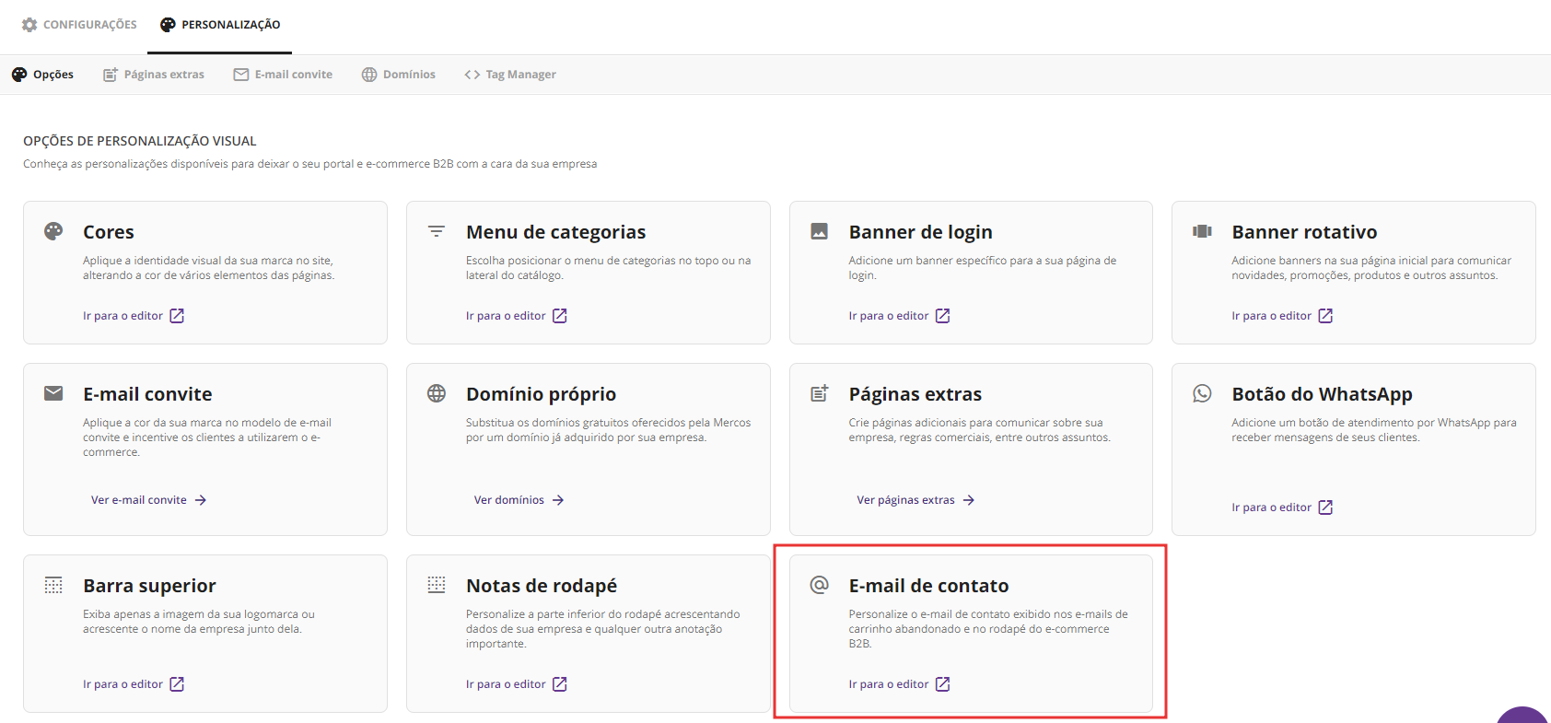This screenshot has height=723, width=1551.
Task: Click arrow icon next to Ver páginas extras
Action: point(969,500)
